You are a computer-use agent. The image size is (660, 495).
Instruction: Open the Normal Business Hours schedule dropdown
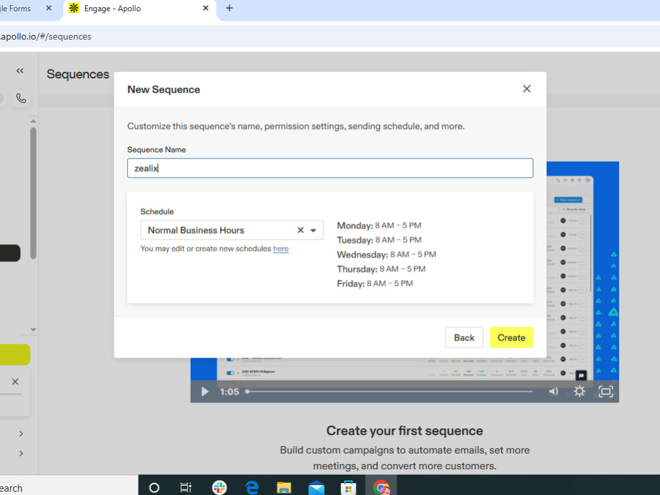click(x=313, y=230)
